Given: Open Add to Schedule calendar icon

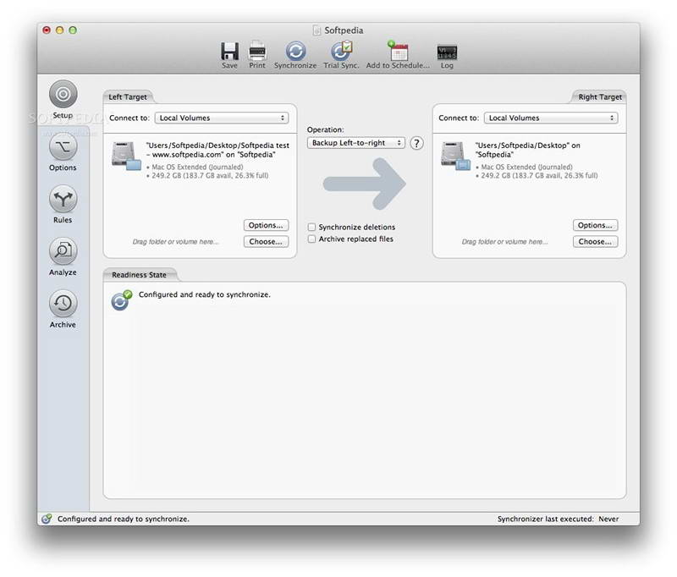Looking at the screenshot, I should point(398,51).
